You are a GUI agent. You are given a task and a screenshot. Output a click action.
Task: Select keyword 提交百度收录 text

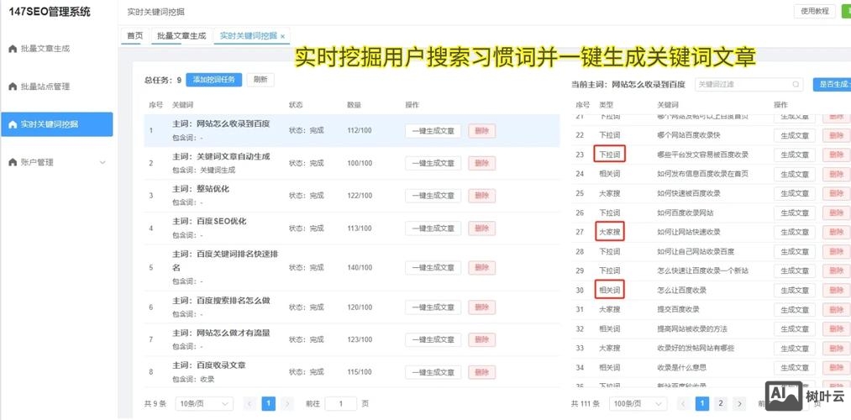click(678, 310)
